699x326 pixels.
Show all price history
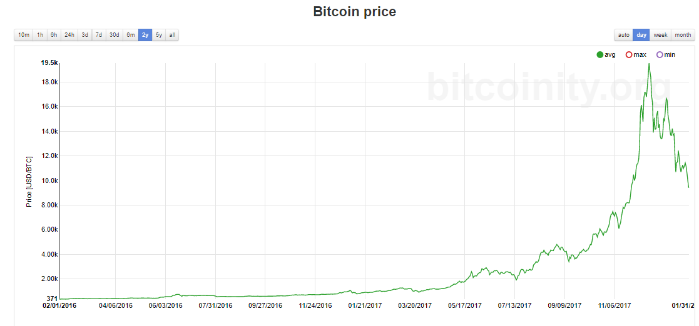click(x=172, y=35)
